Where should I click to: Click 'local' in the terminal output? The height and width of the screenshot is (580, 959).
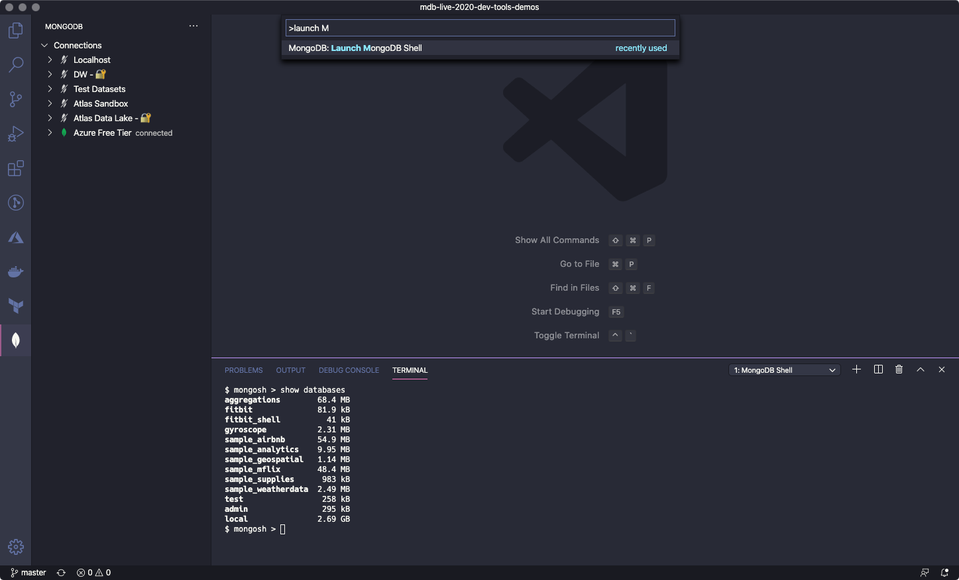[236, 519]
